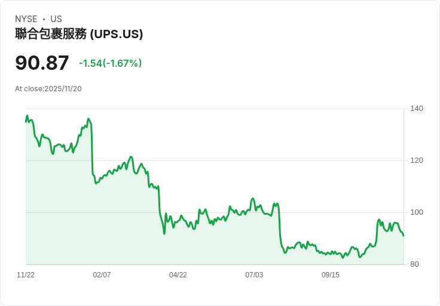
Task: Click the 02/07 date axis label
Action: [x=102, y=275]
